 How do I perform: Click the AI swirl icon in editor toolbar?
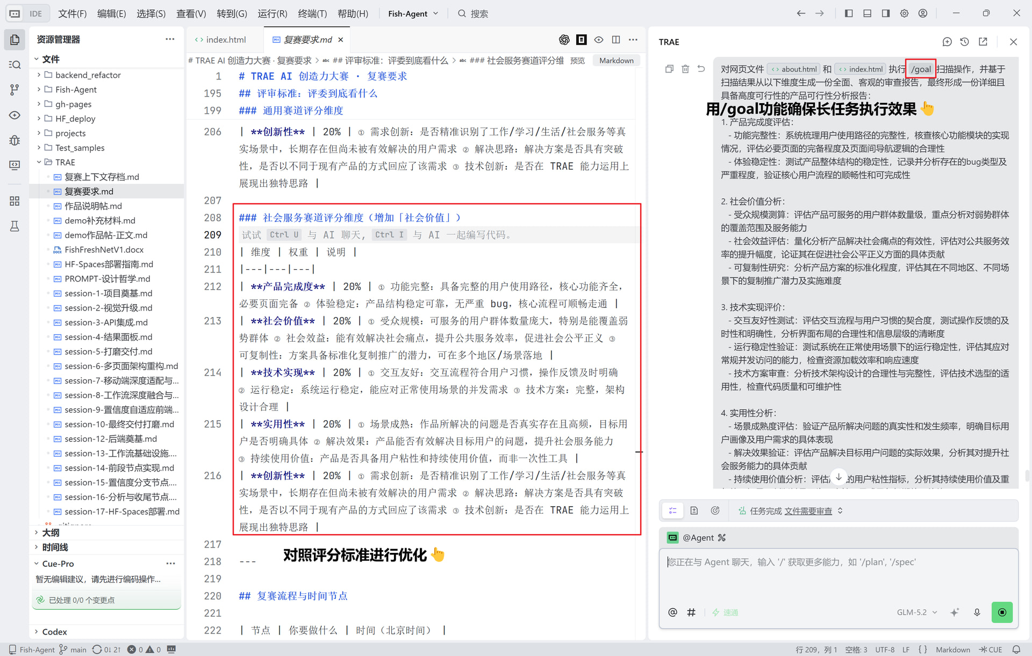[x=564, y=39]
